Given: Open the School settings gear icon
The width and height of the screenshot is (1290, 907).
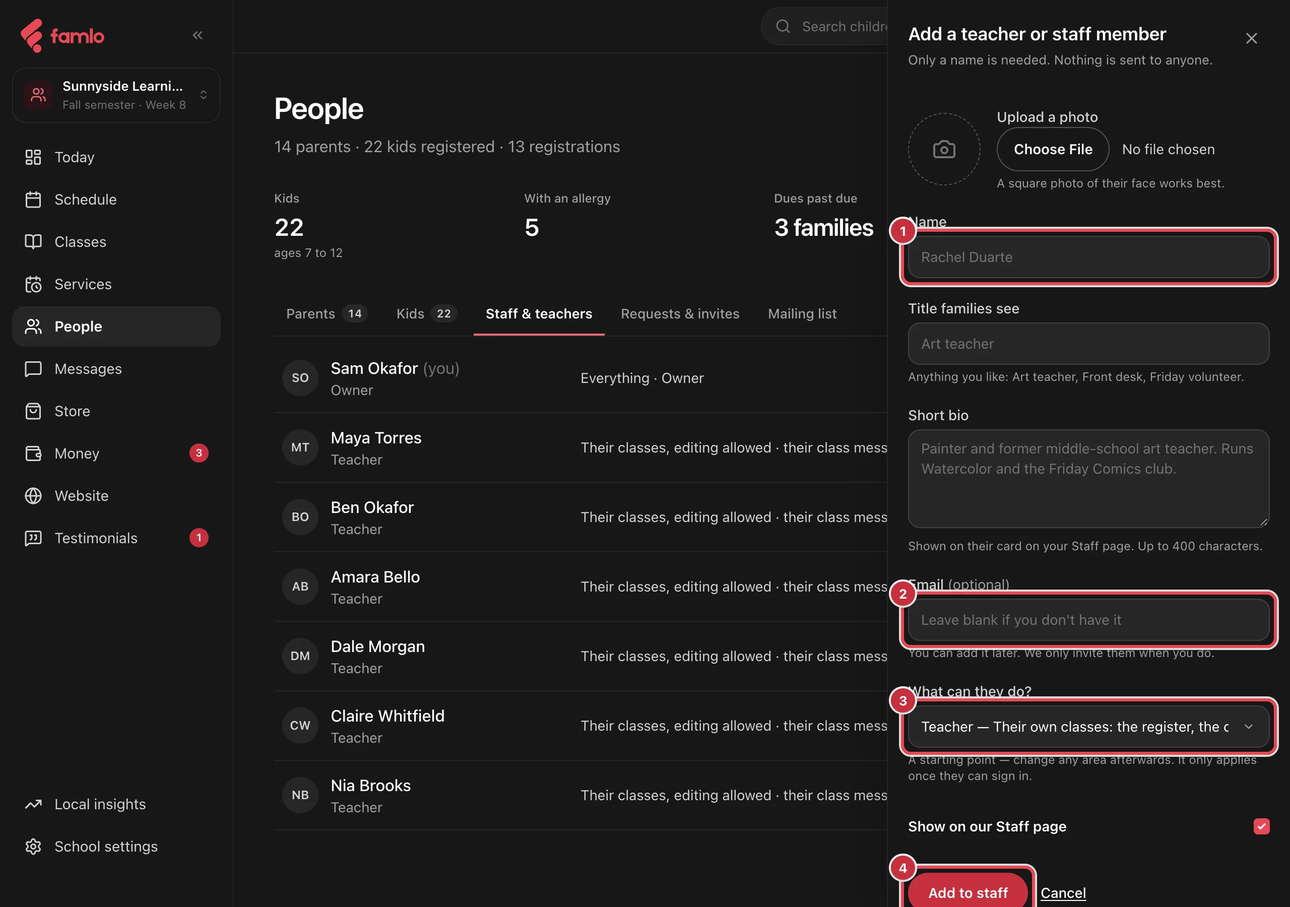Looking at the screenshot, I should pyautogui.click(x=33, y=847).
